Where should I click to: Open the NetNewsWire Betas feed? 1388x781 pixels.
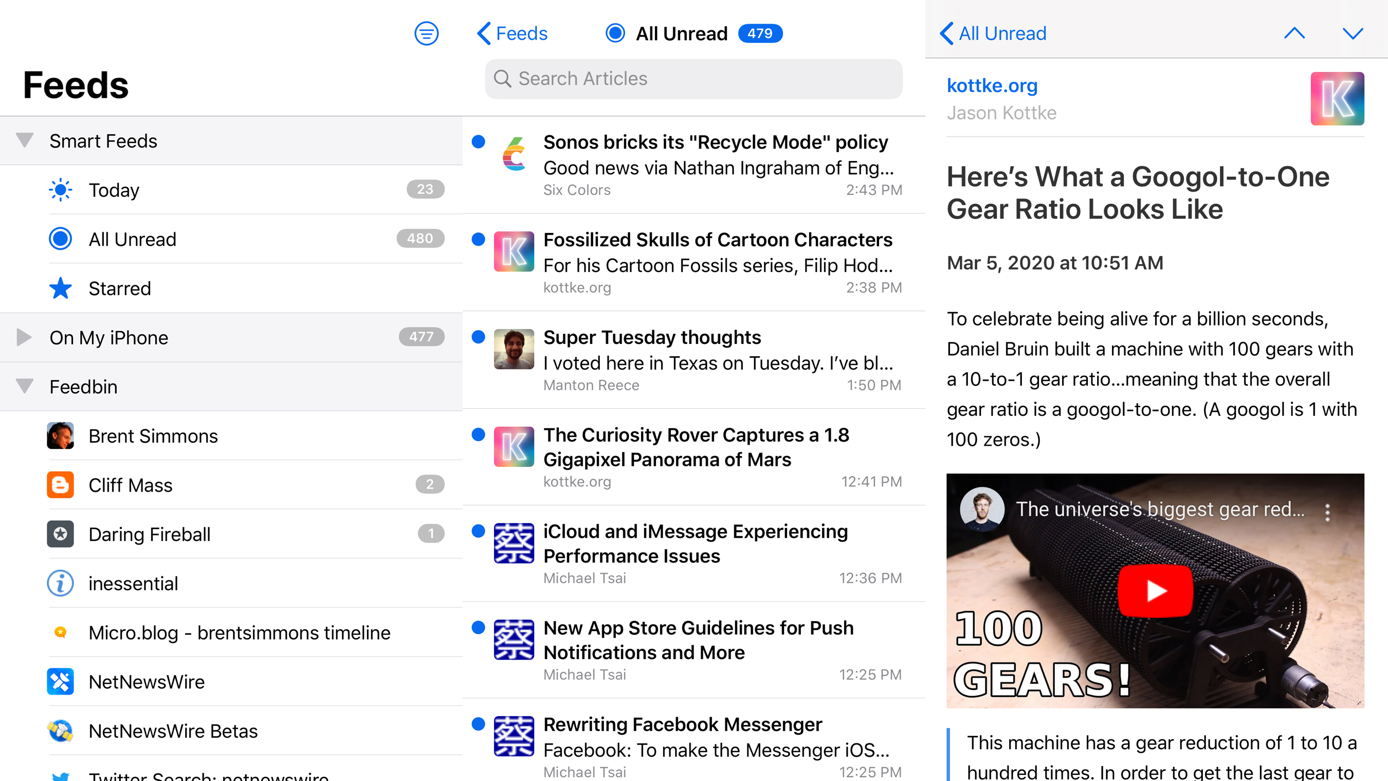(231, 730)
